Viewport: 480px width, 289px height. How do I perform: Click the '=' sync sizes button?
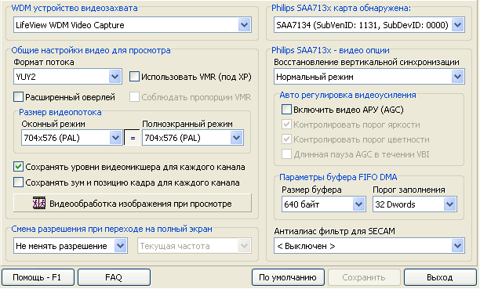coord(133,138)
